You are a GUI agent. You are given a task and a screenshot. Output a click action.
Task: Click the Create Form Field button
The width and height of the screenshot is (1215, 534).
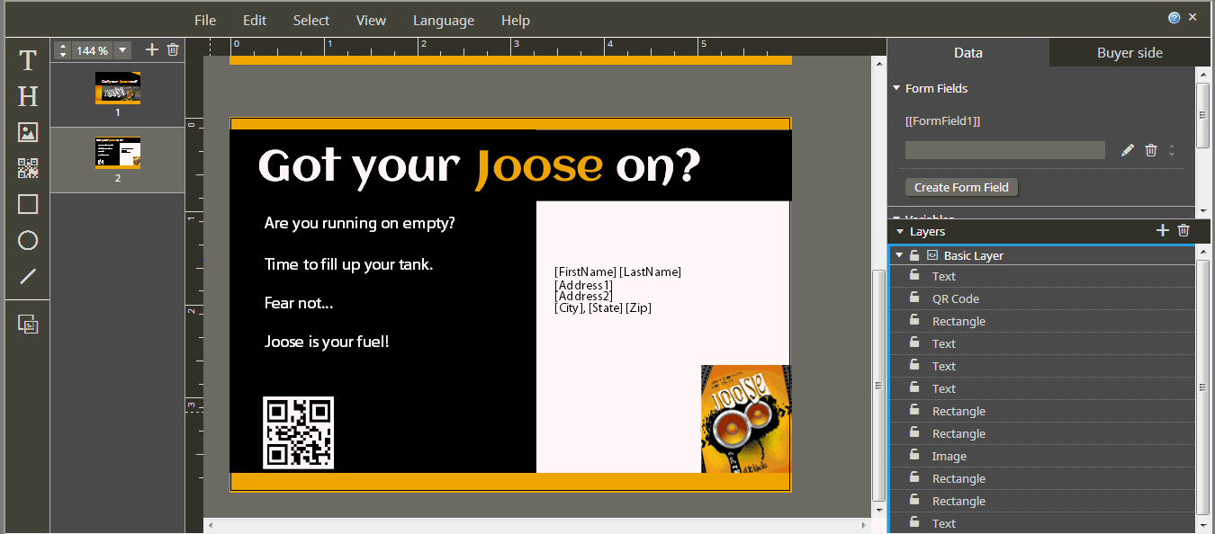coord(961,187)
